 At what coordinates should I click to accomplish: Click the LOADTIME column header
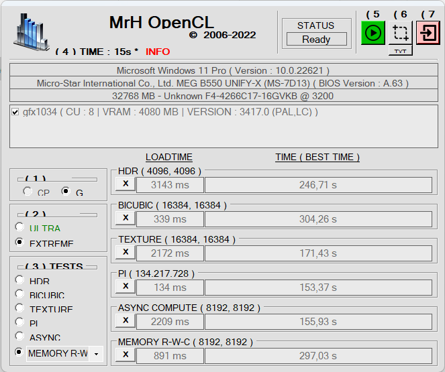169,157
